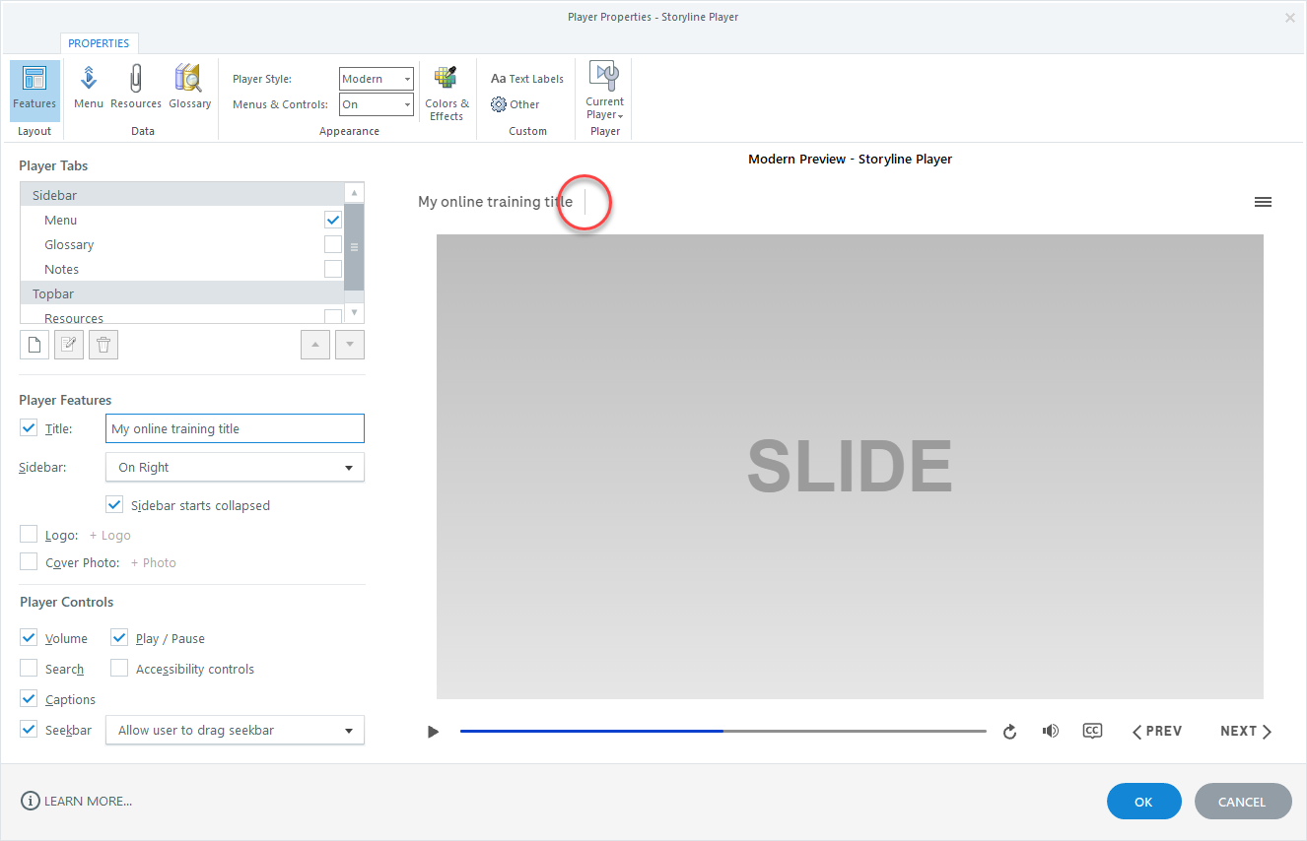Uncheck Sidebar starts collapsed
Image resolution: width=1307 pixels, height=841 pixels.
114,505
